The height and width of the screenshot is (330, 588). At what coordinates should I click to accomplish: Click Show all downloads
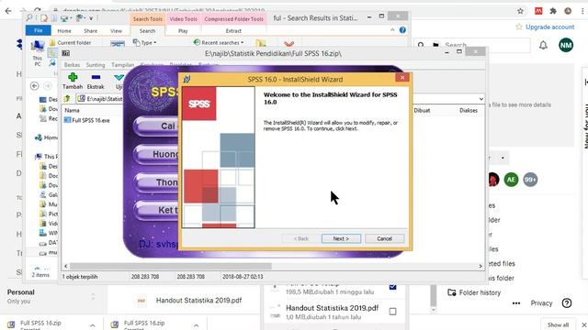click(558, 324)
